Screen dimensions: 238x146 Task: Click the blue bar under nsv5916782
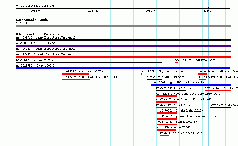(123, 68)
